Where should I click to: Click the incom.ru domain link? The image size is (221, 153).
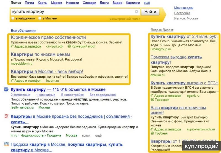(x=52, y=81)
